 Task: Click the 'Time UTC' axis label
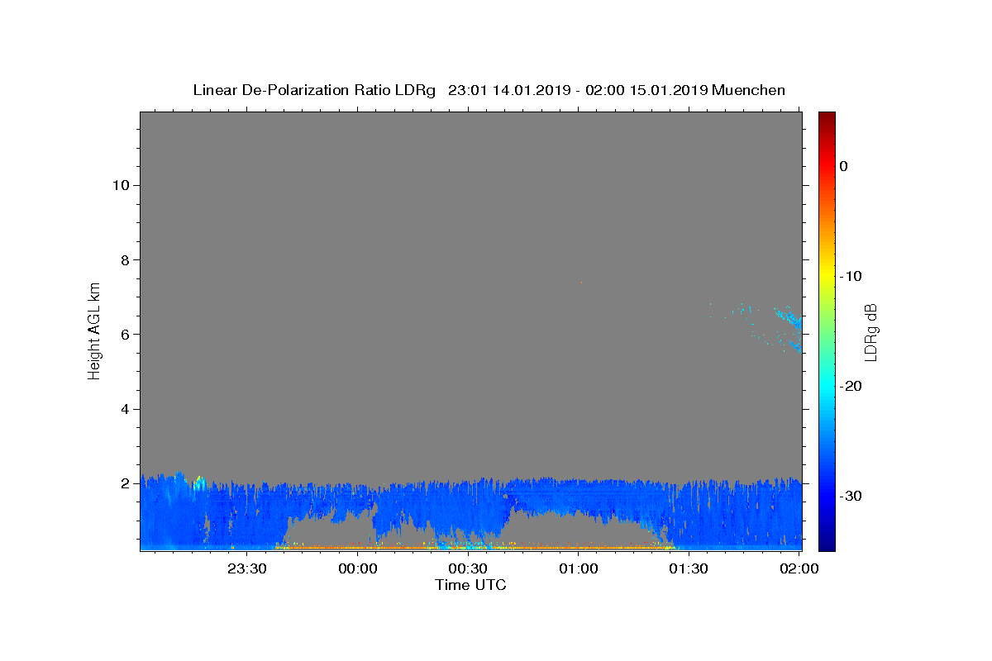point(470,585)
